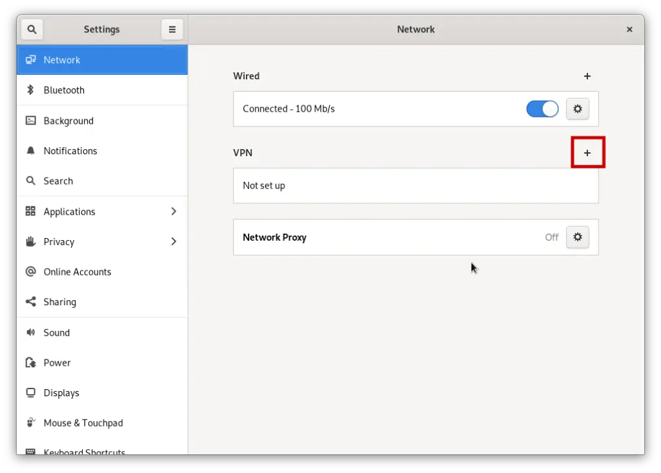Viewport: 661px width, 473px height.
Task: Open Search settings panel
Action: pyautogui.click(x=102, y=181)
